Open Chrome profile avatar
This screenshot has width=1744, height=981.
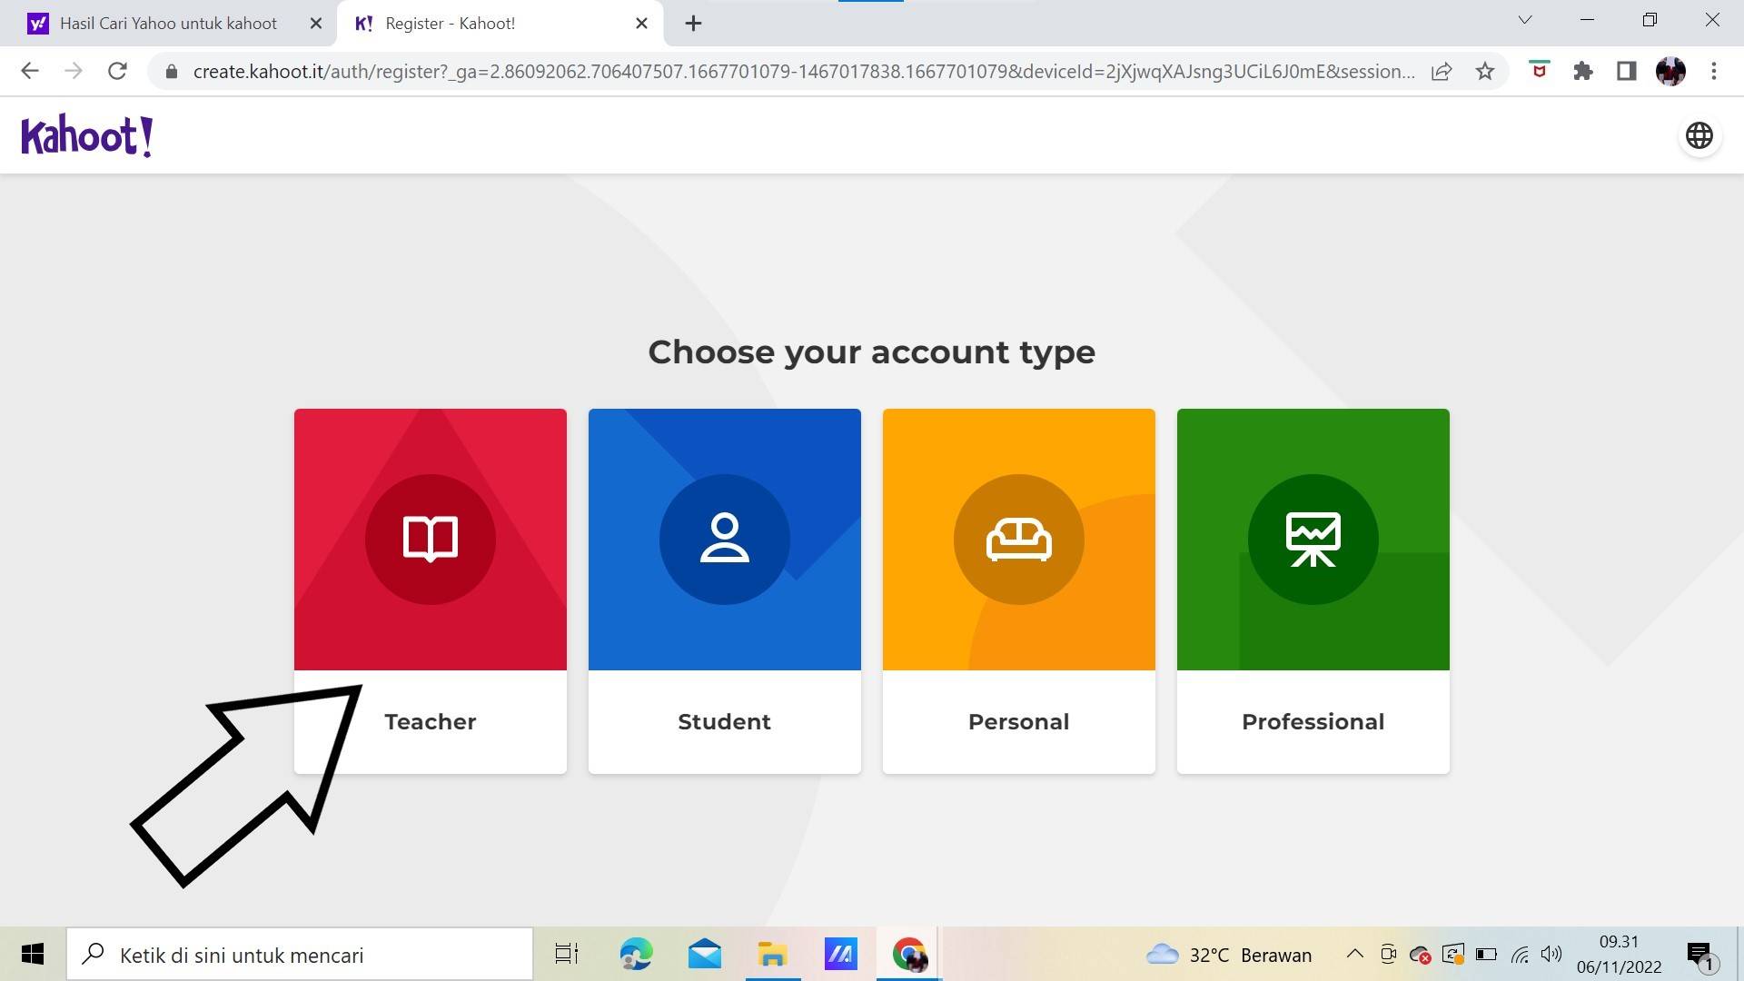(x=1670, y=71)
